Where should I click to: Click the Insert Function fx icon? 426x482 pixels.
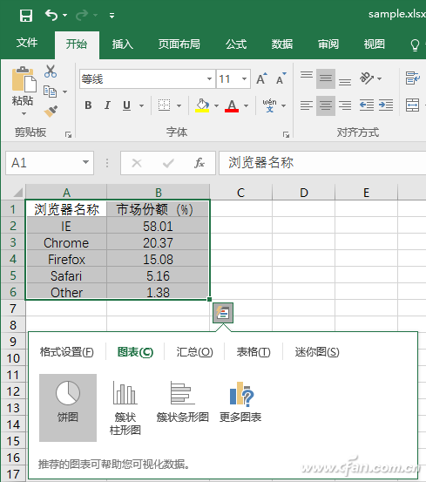coord(199,163)
